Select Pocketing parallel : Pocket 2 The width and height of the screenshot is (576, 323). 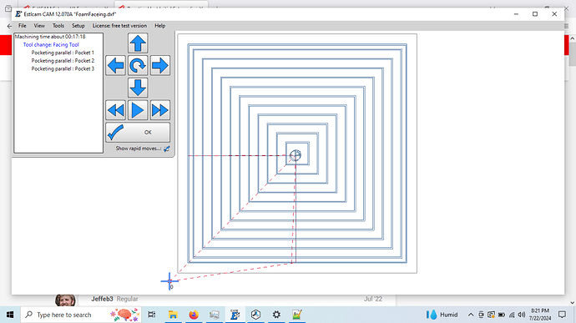[63, 61]
